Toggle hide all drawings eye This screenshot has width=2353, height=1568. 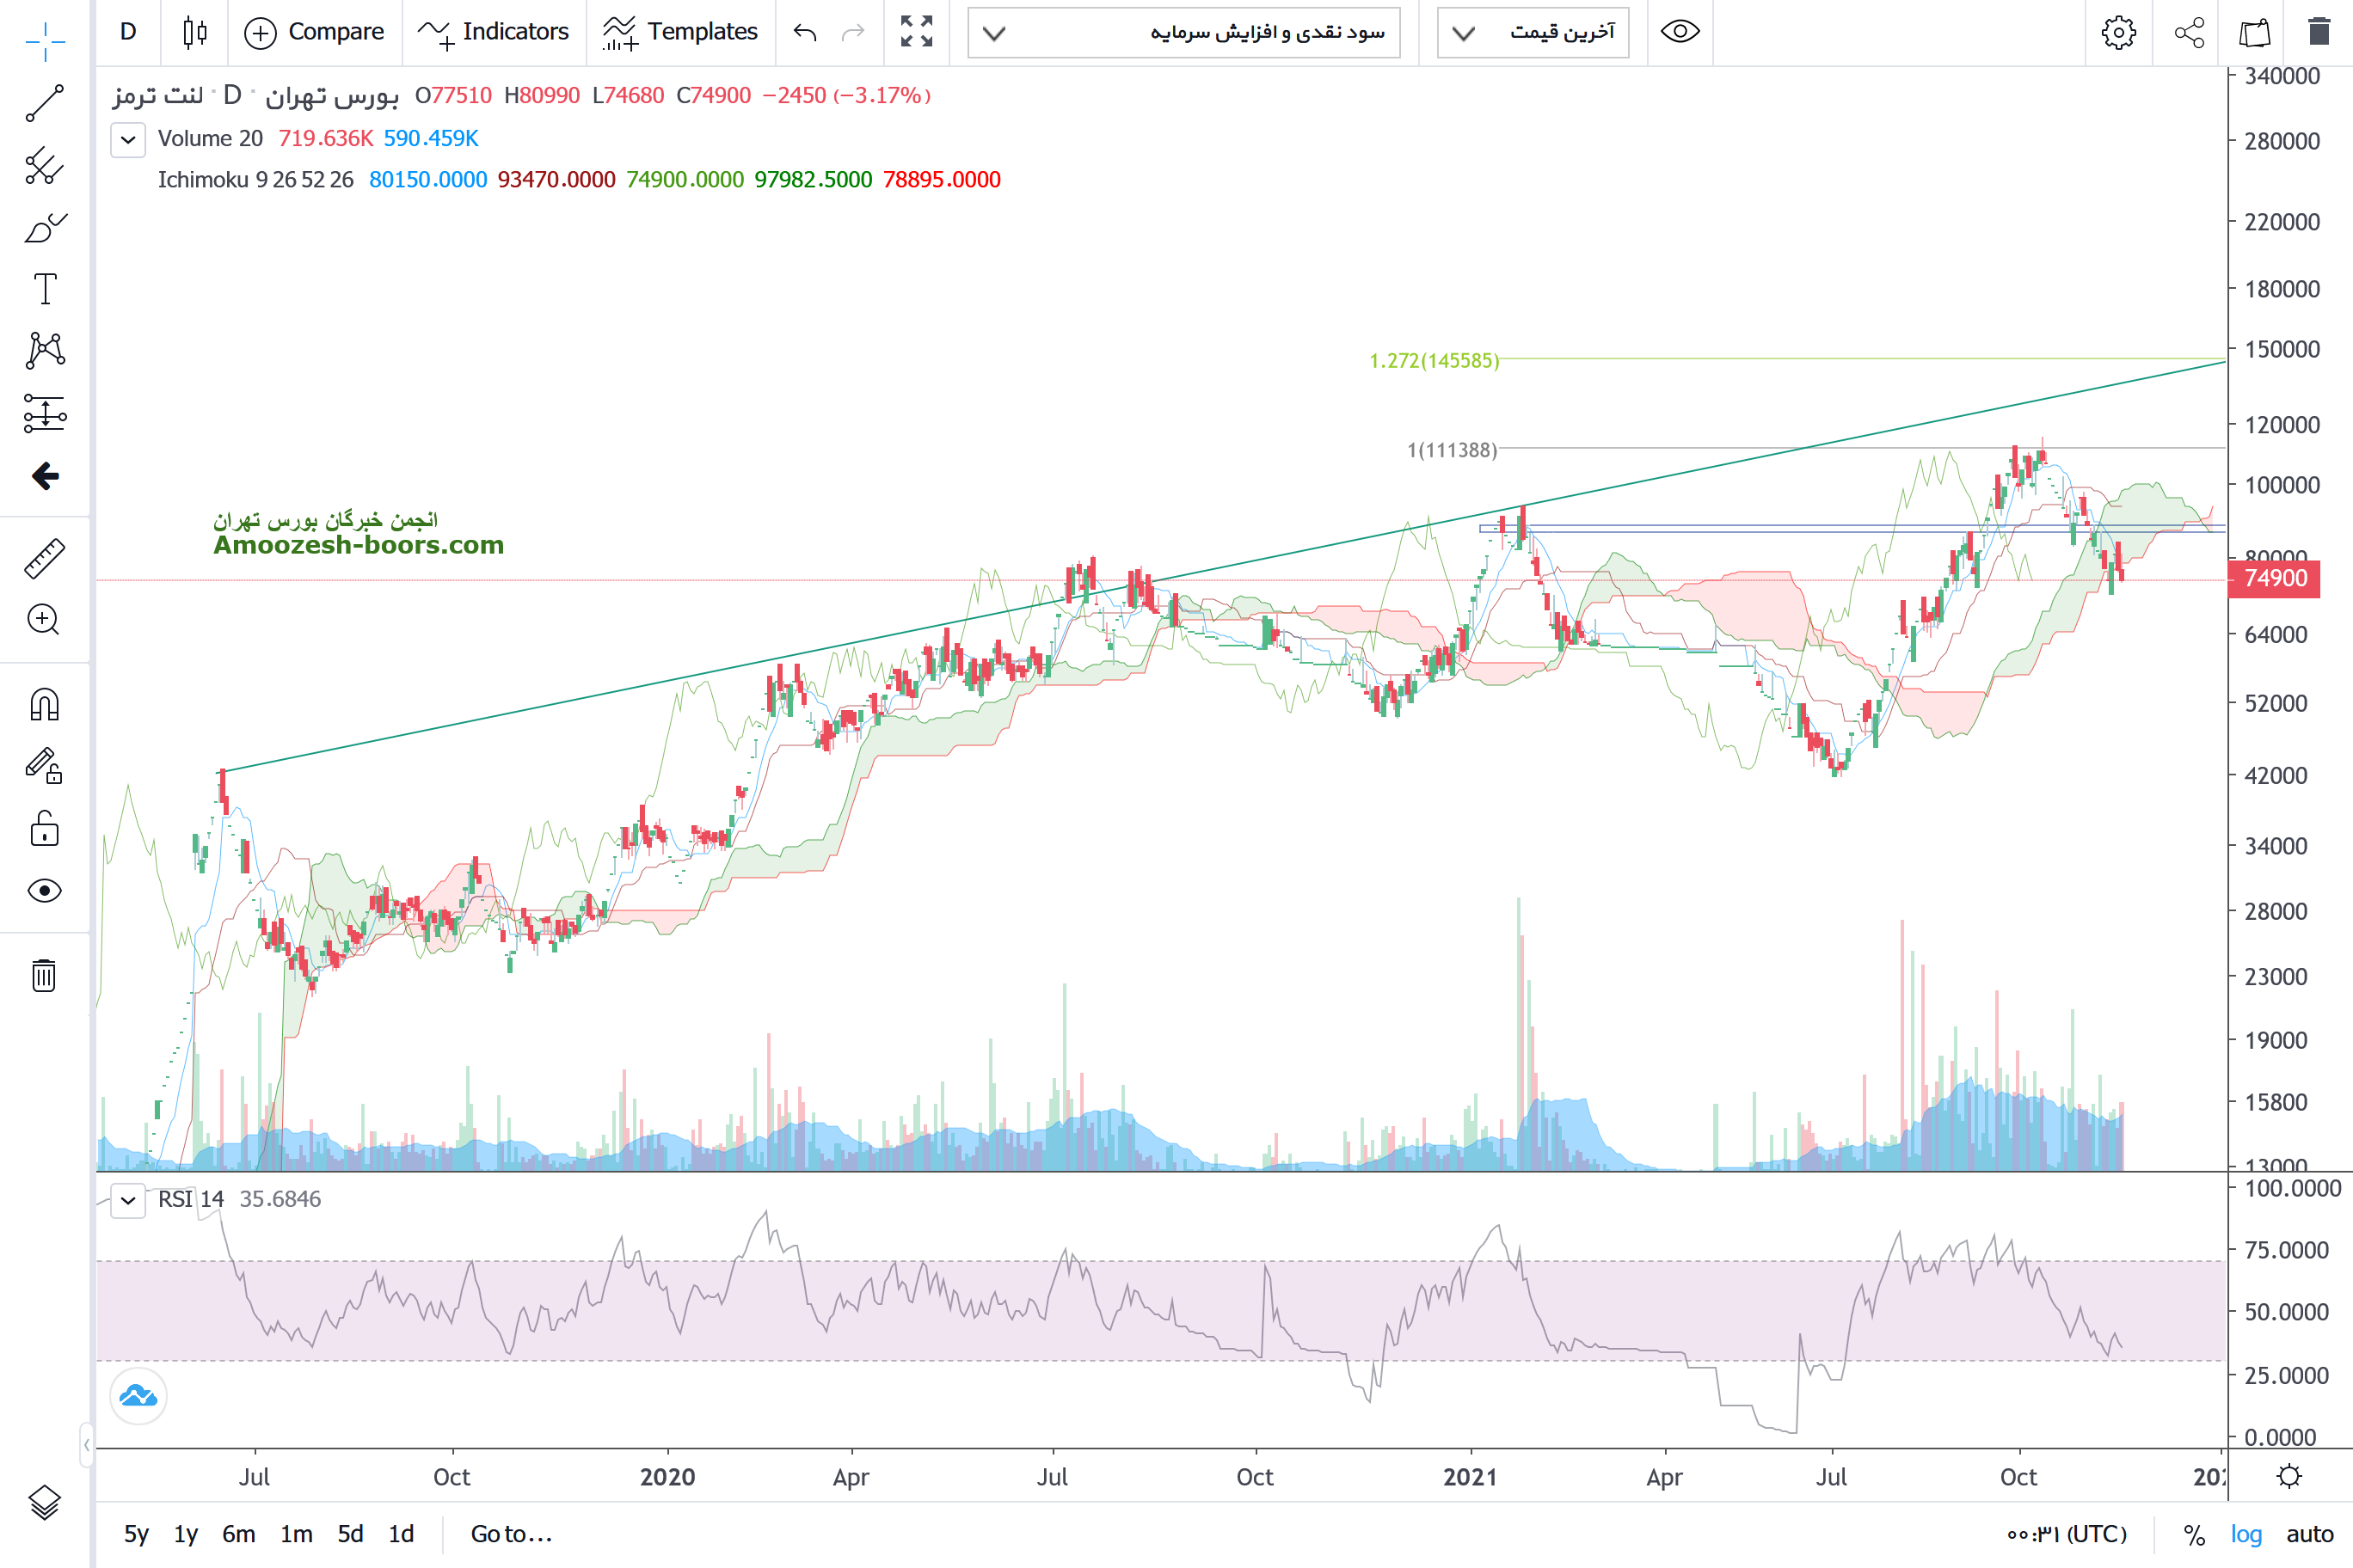click(45, 891)
